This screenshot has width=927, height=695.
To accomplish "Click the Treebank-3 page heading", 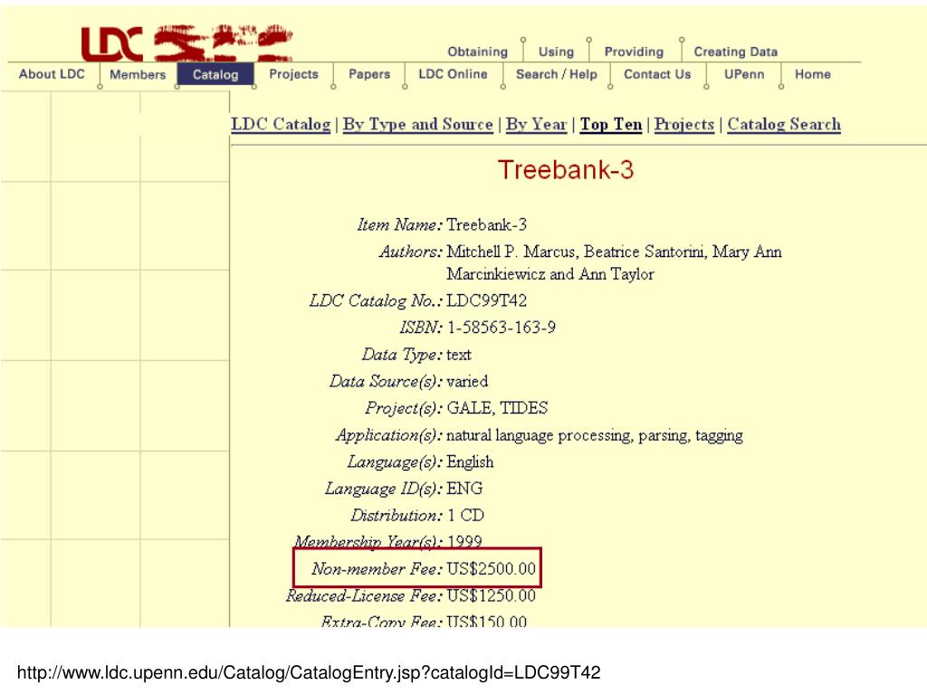I will coord(566,170).
